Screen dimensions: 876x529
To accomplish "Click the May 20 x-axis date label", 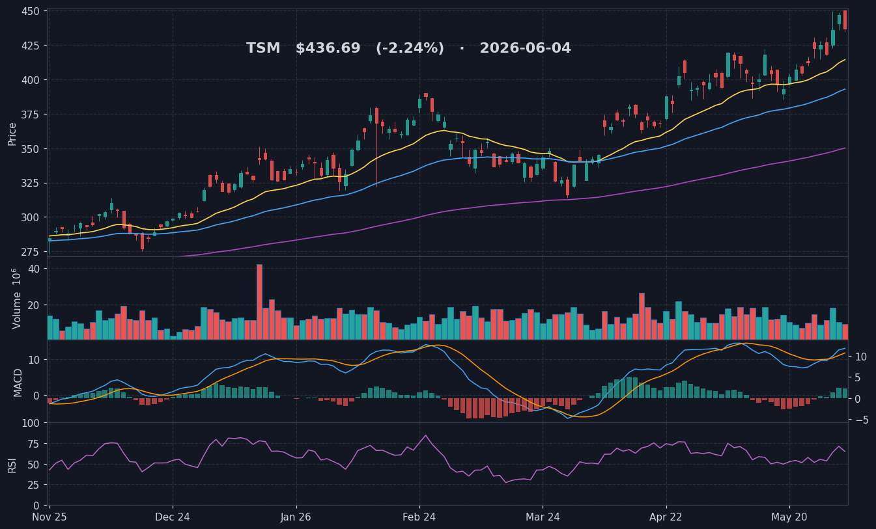I will 789,517.
